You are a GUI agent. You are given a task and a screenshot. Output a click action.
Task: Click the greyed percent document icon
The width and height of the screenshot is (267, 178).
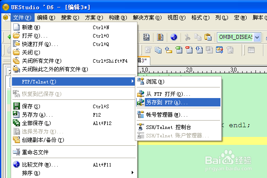pos(209,50)
